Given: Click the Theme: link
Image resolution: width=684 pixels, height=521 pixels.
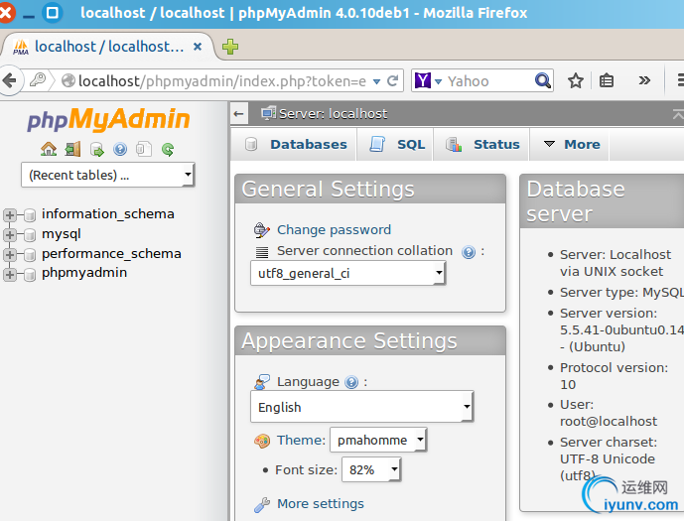Looking at the screenshot, I should 301,441.
